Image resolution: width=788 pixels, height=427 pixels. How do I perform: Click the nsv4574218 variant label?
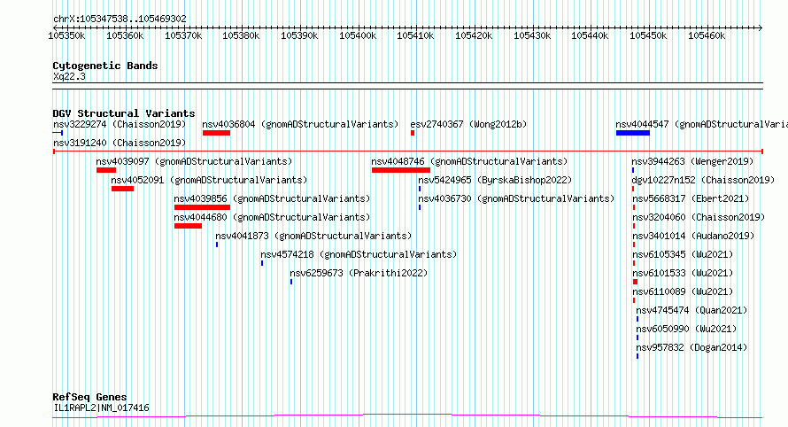point(359,254)
